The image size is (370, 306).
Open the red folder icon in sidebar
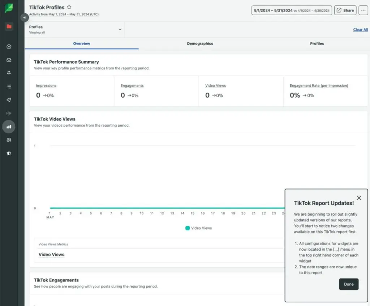click(x=9, y=26)
